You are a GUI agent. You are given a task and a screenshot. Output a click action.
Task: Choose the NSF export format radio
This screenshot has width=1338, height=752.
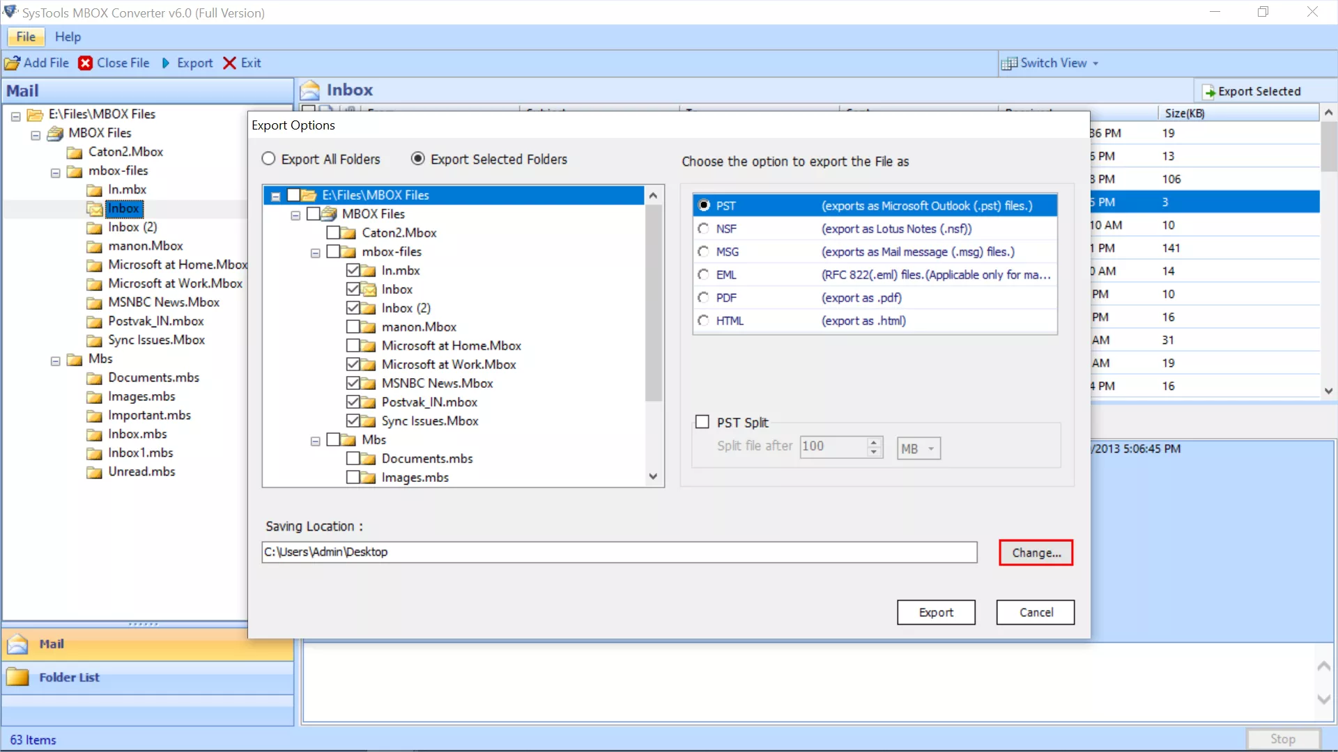[x=704, y=228]
